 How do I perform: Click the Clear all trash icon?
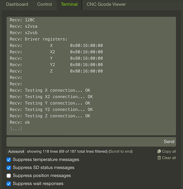[159, 158]
